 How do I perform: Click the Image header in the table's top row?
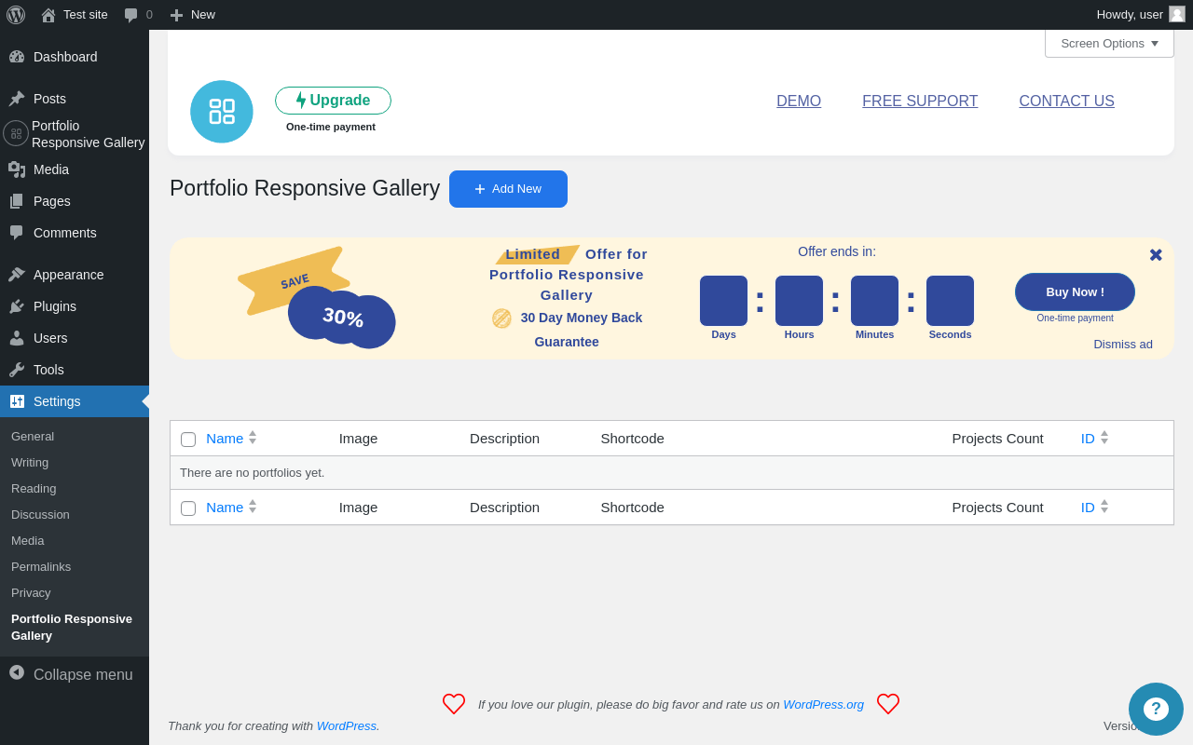(x=358, y=439)
